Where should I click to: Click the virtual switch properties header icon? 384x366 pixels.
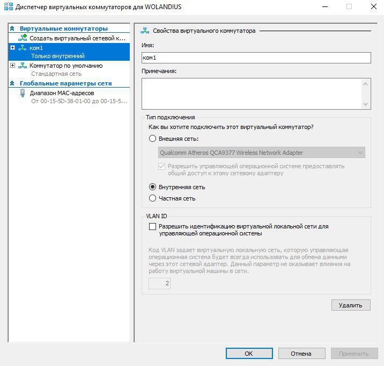145,31
